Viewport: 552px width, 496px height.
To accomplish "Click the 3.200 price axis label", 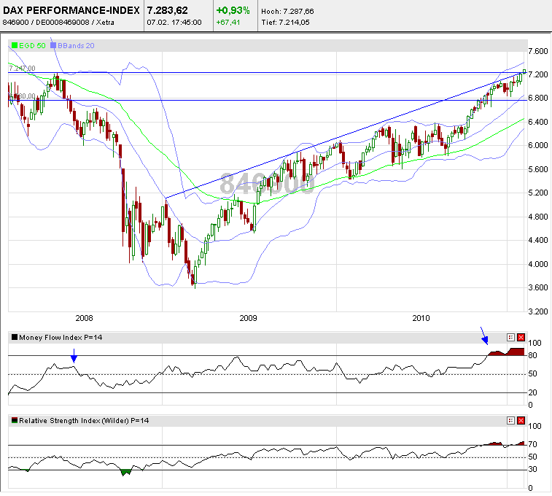I will (x=538, y=311).
